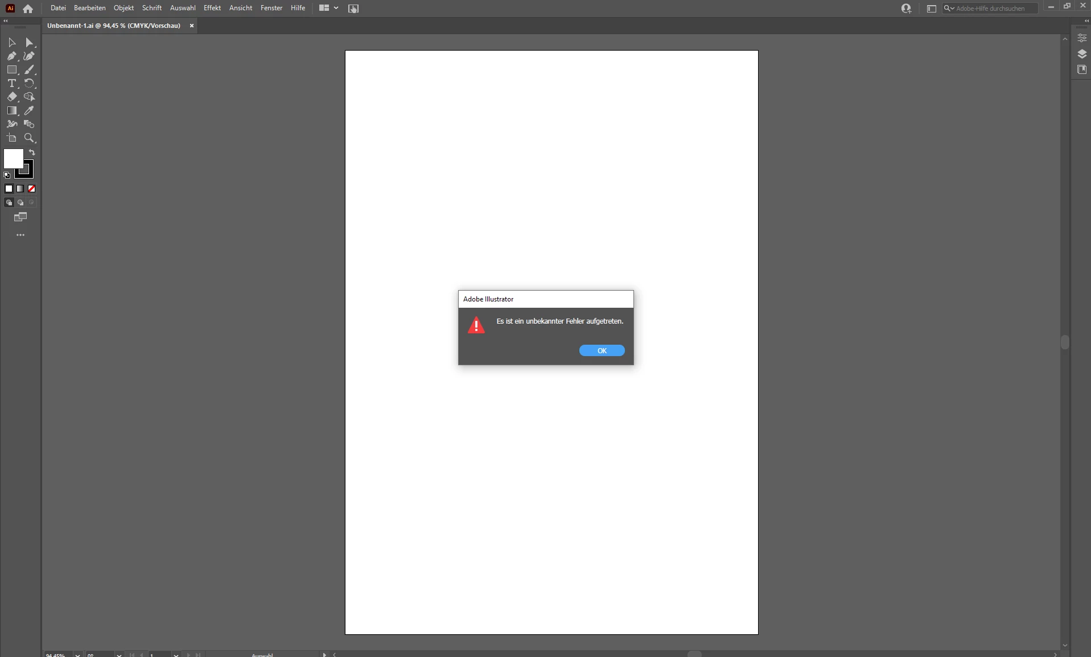Toggle the workspace panel layout icon

(932, 9)
